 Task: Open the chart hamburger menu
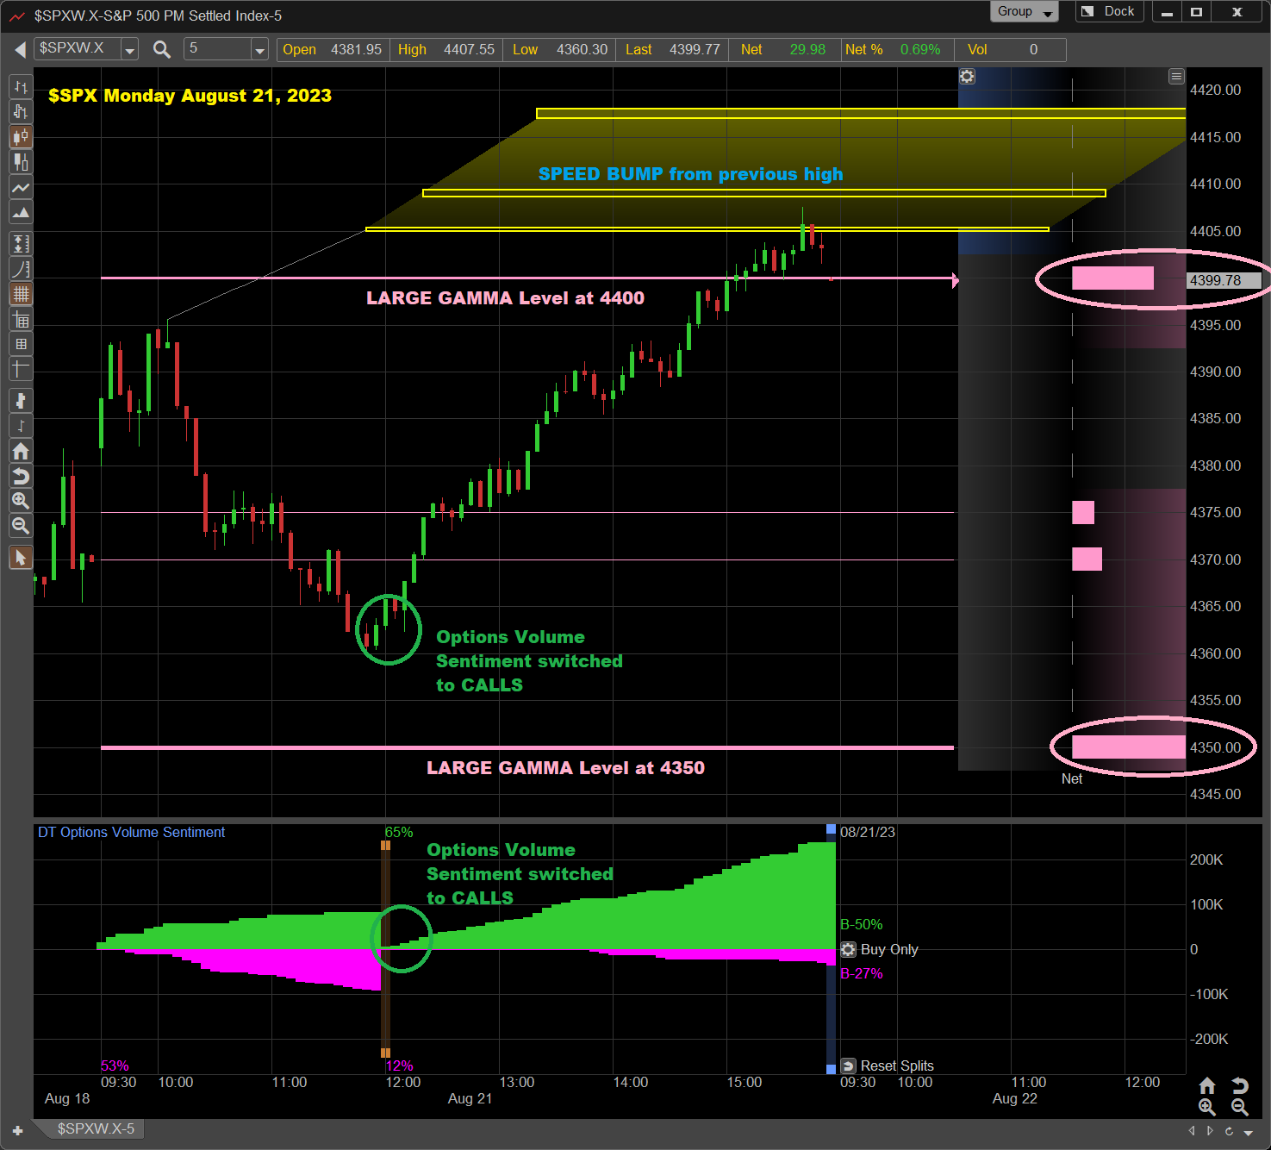click(x=1176, y=77)
